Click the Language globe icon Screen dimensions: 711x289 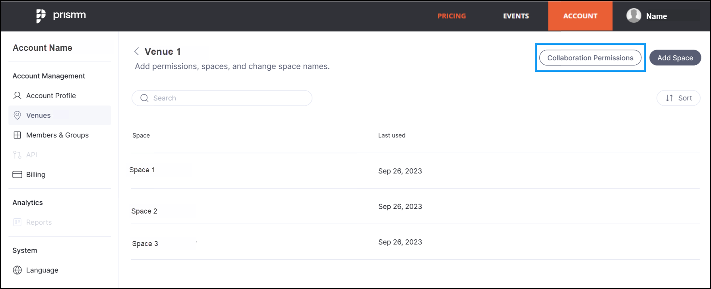tap(17, 270)
